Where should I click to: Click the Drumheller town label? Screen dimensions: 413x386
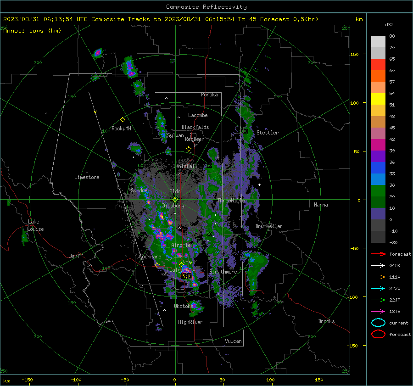pyautogui.click(x=269, y=226)
